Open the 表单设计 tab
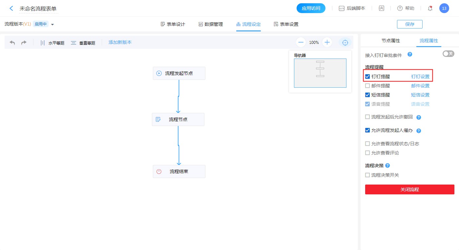The image size is (459, 250). pos(173,24)
